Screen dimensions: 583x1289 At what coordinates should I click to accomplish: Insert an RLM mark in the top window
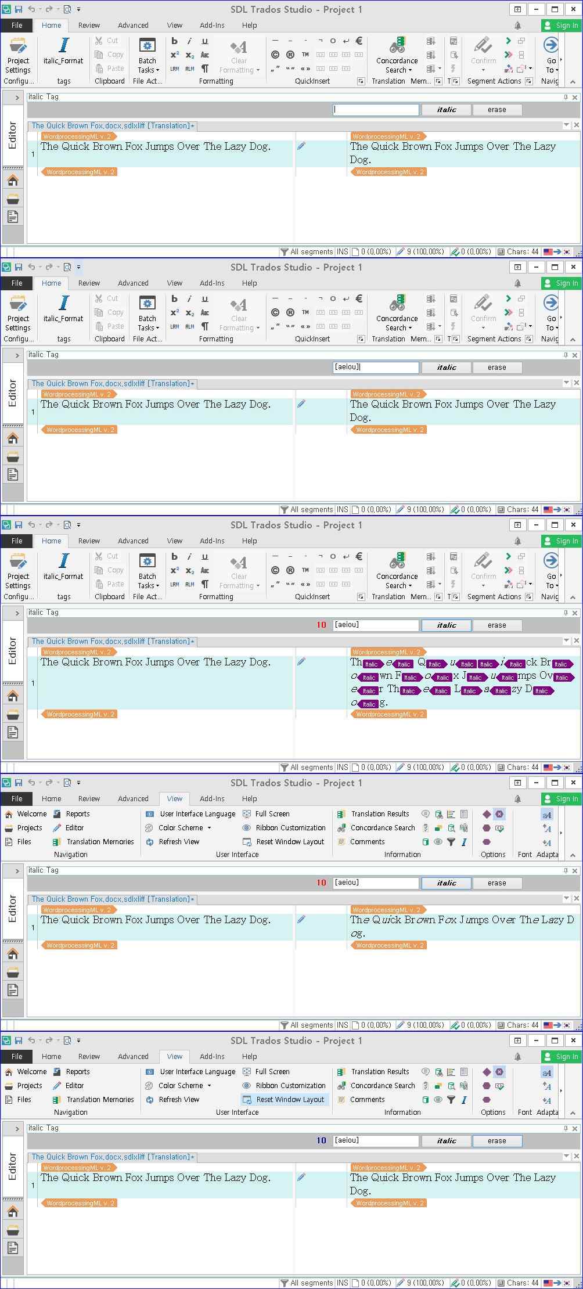pyautogui.click(x=190, y=69)
